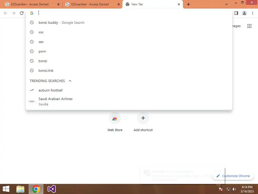Select the 'bonzi' history suggestion
The image size is (258, 194).
[129, 61]
